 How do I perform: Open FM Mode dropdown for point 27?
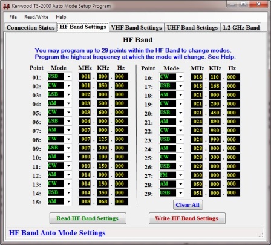tap(180, 175)
